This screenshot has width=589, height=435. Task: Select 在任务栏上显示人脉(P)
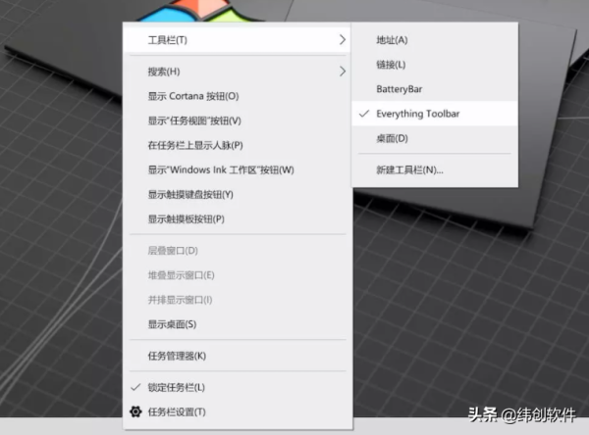point(238,145)
